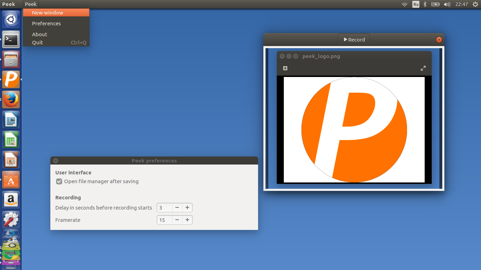
Task: Open the session gear menu icon
Action: pyautogui.click(x=475, y=4)
